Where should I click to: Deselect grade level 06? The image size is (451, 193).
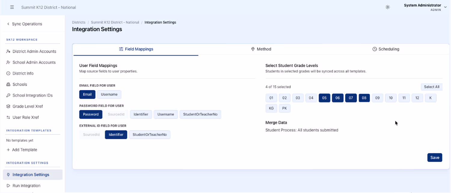[338, 98]
